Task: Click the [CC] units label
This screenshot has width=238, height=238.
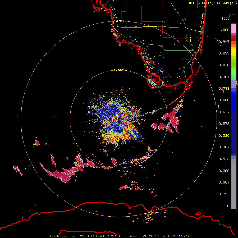Action: pos(226,18)
